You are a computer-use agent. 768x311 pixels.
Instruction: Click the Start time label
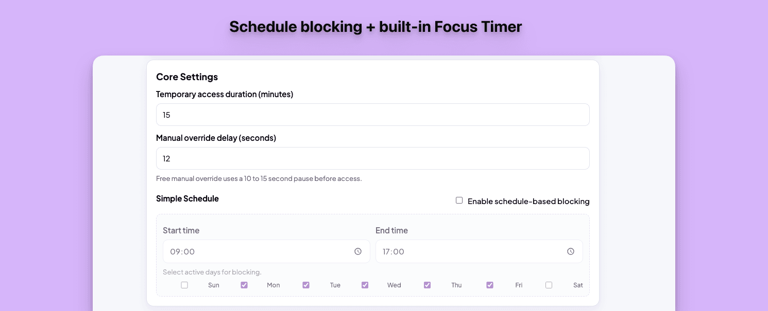pyautogui.click(x=181, y=230)
